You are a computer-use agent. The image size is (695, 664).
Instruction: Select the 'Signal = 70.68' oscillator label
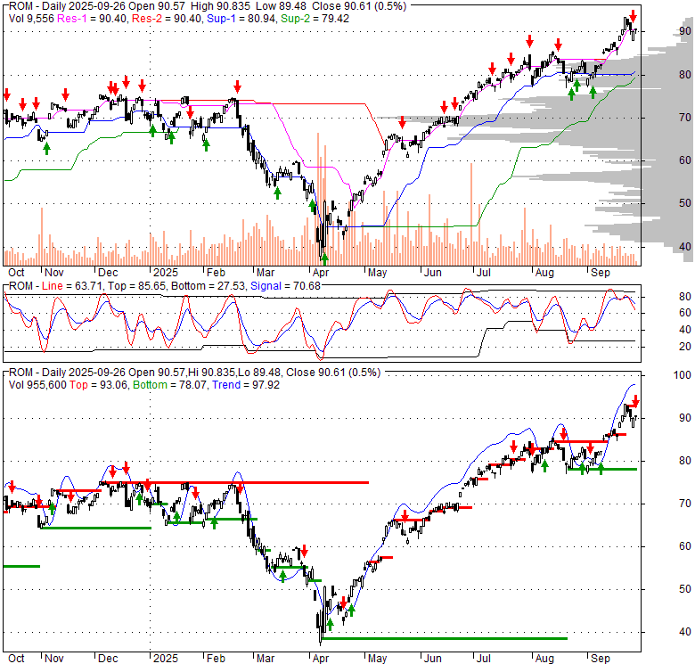[x=285, y=286]
